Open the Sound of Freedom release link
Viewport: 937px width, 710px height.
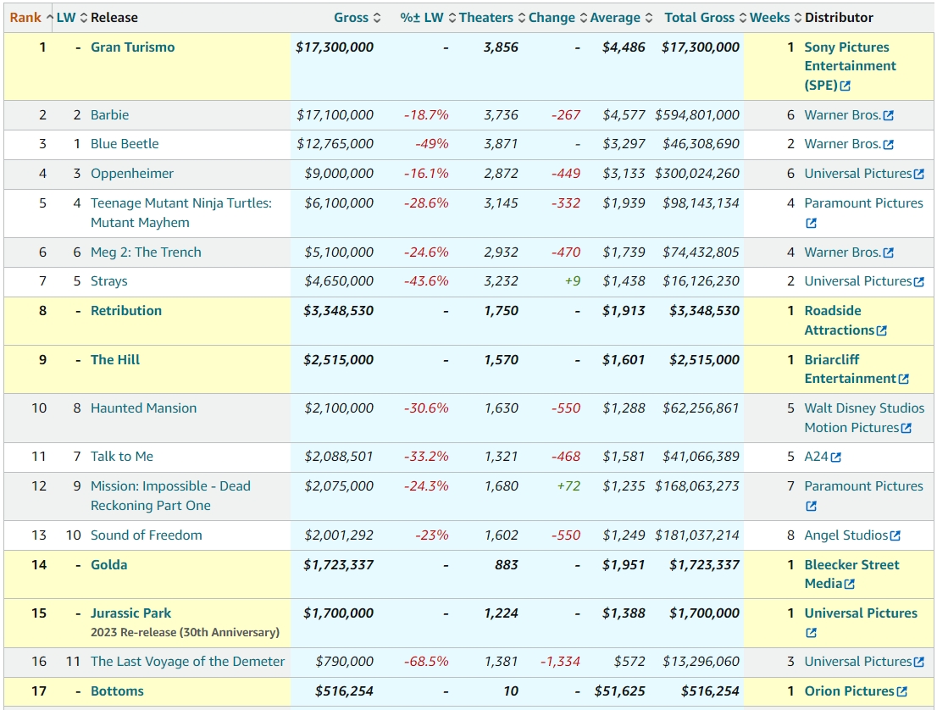[146, 535]
